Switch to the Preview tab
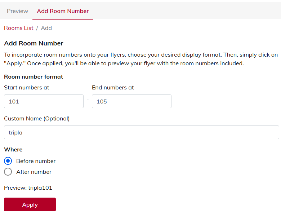 tap(17, 11)
